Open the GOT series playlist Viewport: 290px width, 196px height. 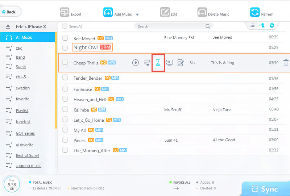pos(25,133)
